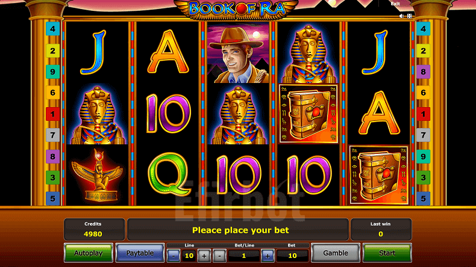Open the Paytable
Screen dimensions: 476x267
point(140,253)
